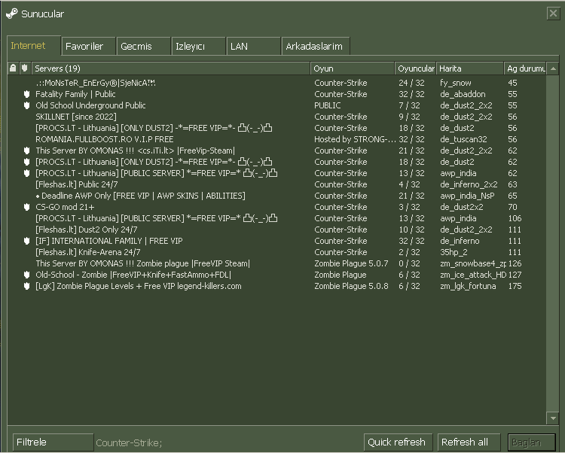
Task: Click shield icon next to CS-GO mod 21+
Action: (25, 207)
